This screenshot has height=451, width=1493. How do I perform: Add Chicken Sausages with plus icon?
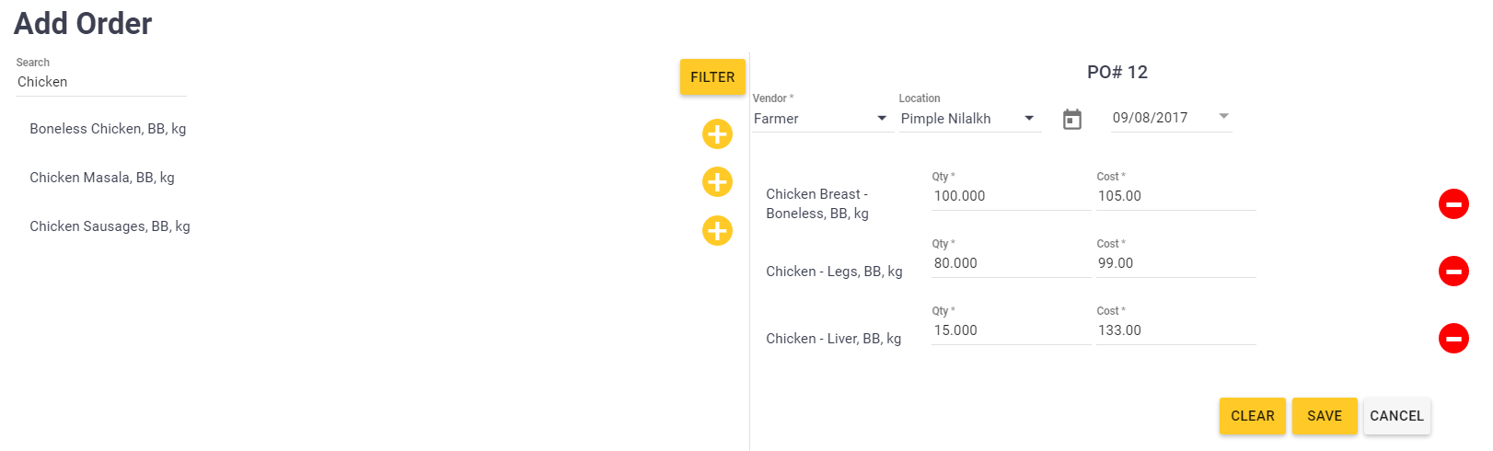tap(717, 231)
